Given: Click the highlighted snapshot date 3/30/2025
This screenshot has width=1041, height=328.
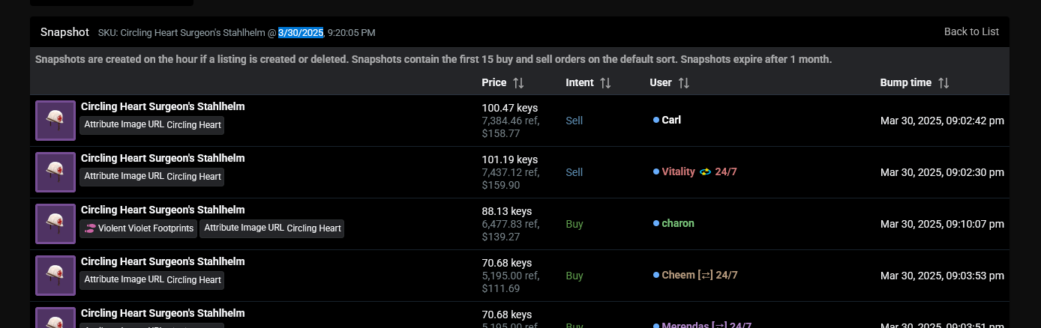Looking at the screenshot, I should [301, 32].
